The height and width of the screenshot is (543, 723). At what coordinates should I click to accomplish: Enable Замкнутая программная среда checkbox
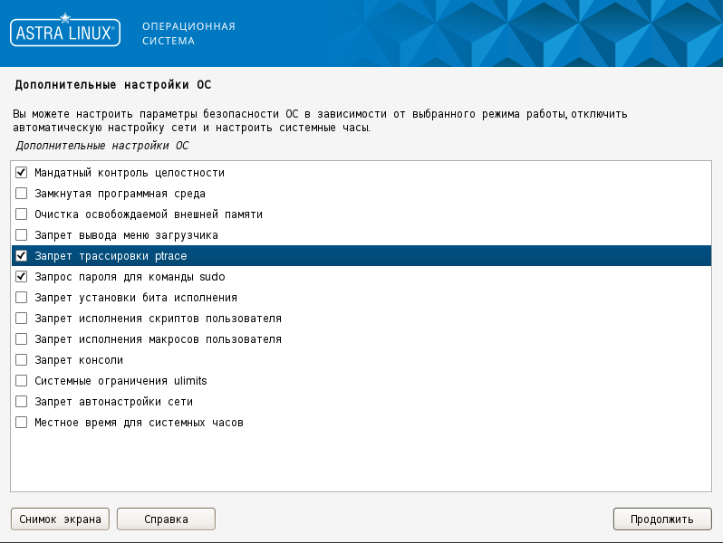click(x=21, y=194)
